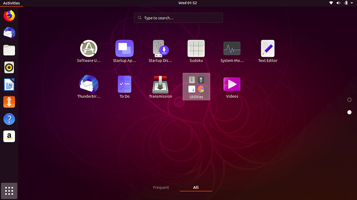The image size is (357, 200).
Task: Open the system status menu arrow
Action: point(352,3)
